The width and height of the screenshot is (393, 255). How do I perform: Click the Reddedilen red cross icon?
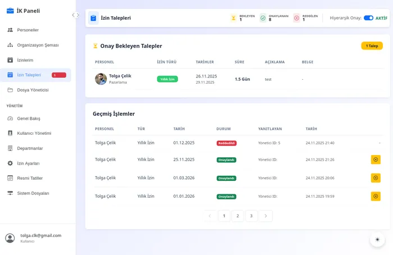point(296,18)
